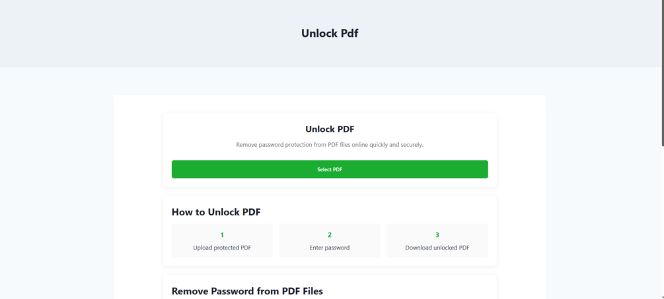Click the scrollbar down arrow
This screenshot has height=299, width=664.
[x=662, y=296]
